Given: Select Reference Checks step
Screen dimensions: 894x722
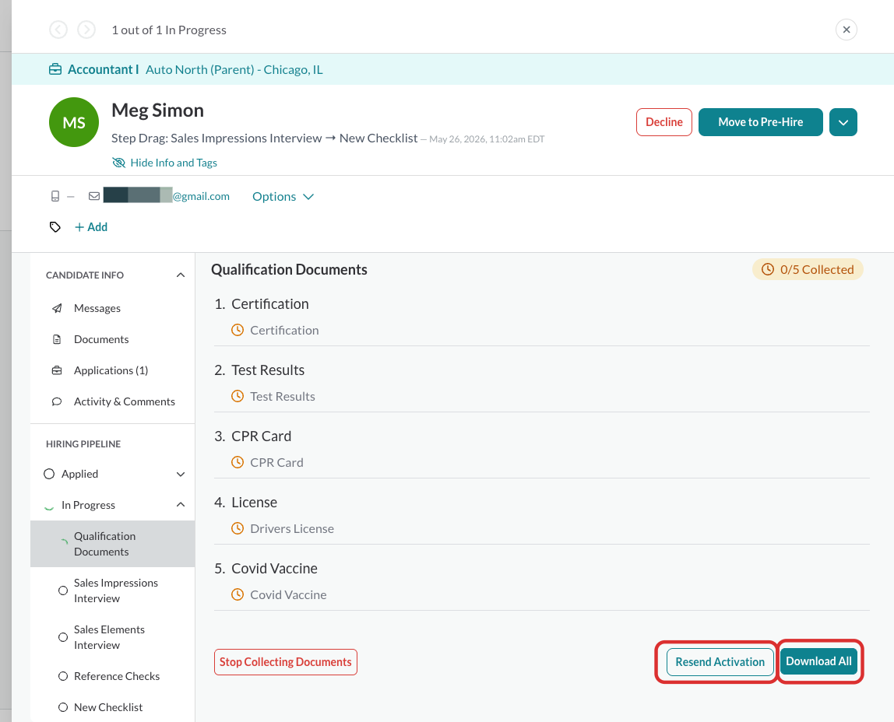Looking at the screenshot, I should [116, 676].
